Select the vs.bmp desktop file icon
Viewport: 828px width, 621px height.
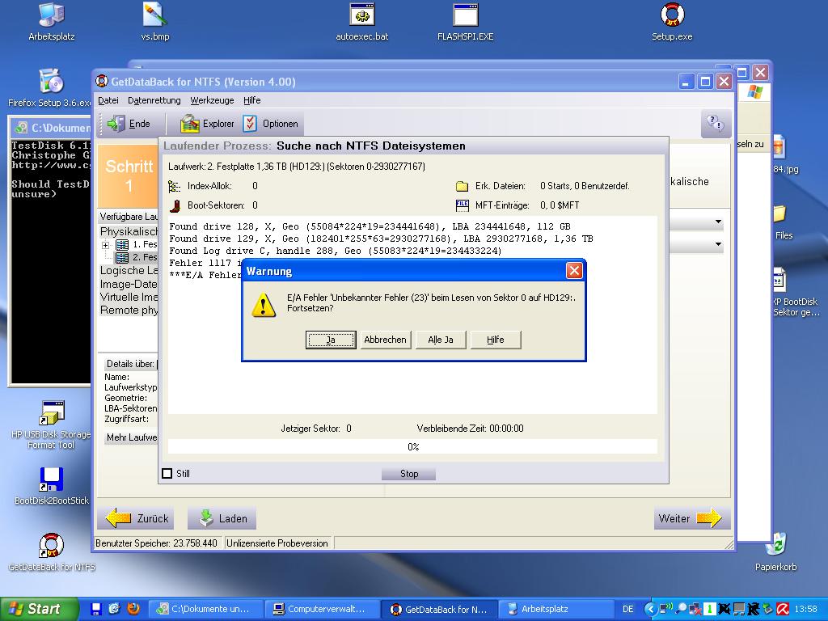tap(154, 22)
